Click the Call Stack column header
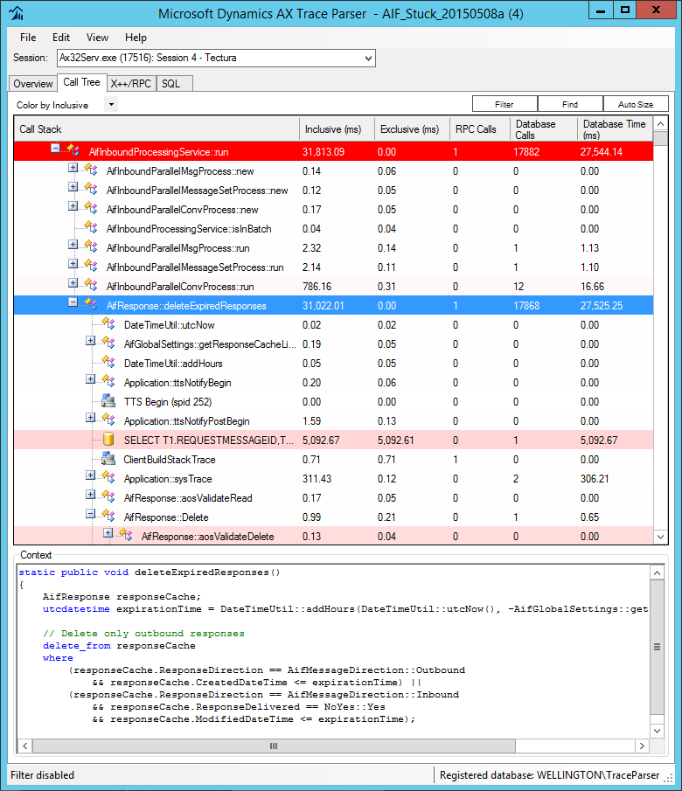The height and width of the screenshot is (791, 682). 157,129
